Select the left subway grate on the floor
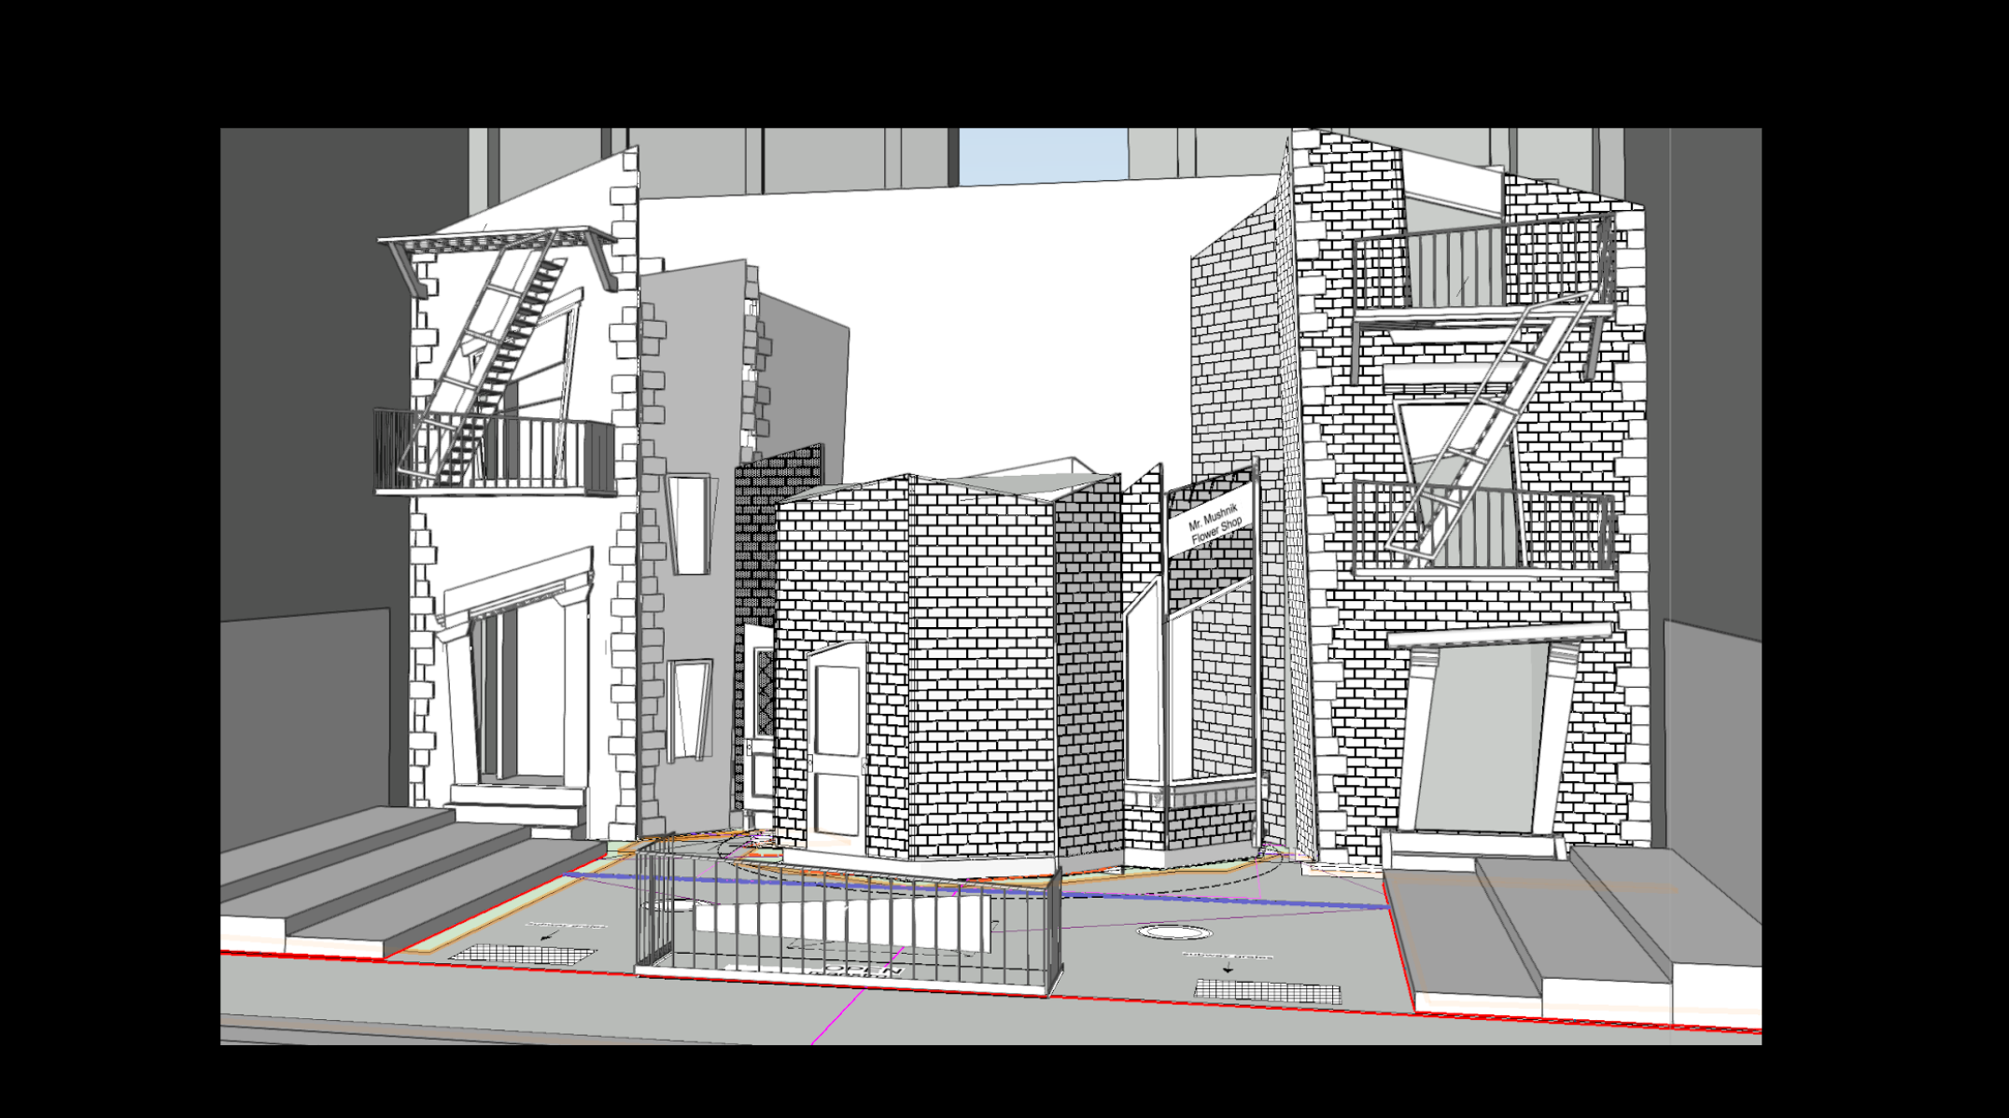This screenshot has width=2009, height=1118. [x=521, y=954]
